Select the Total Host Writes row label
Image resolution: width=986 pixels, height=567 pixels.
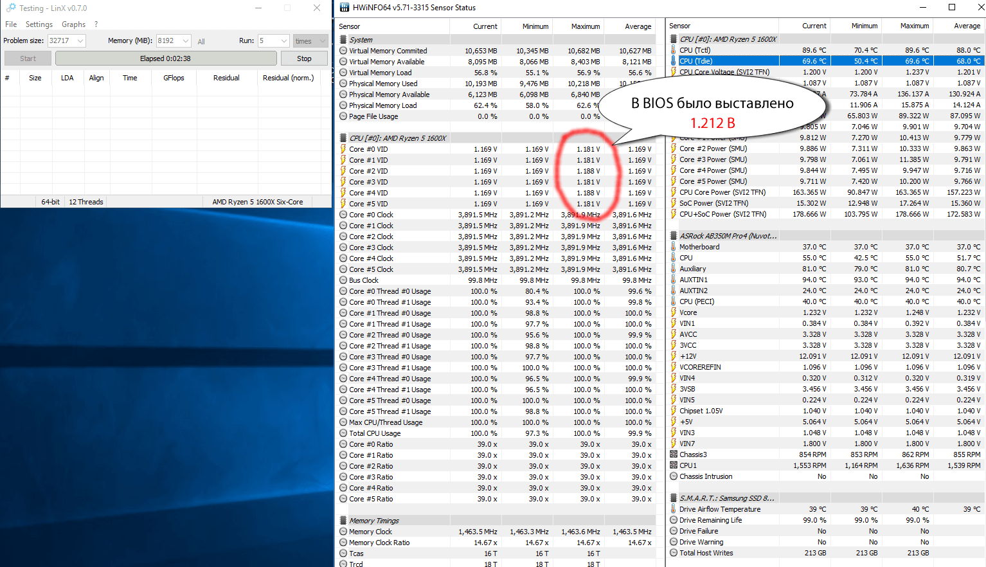[706, 553]
